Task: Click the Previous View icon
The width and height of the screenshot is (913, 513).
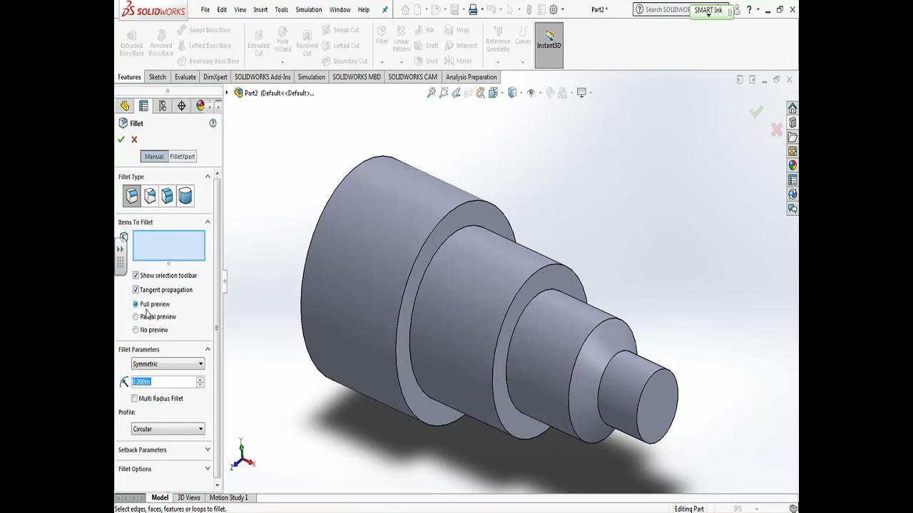Action: pos(456,93)
